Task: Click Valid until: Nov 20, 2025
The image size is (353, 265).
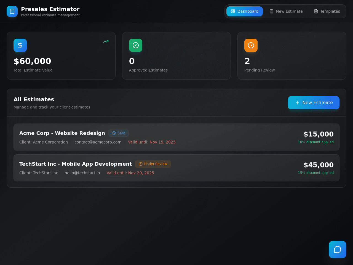Action: coord(130,173)
